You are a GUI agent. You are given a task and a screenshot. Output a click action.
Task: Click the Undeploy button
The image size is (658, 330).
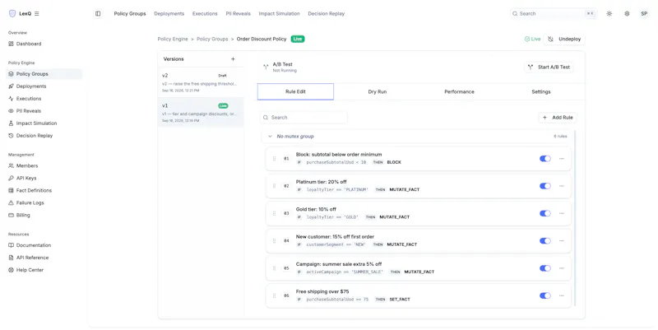564,39
